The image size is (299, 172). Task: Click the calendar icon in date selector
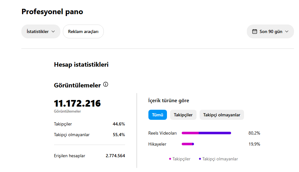(x=255, y=31)
